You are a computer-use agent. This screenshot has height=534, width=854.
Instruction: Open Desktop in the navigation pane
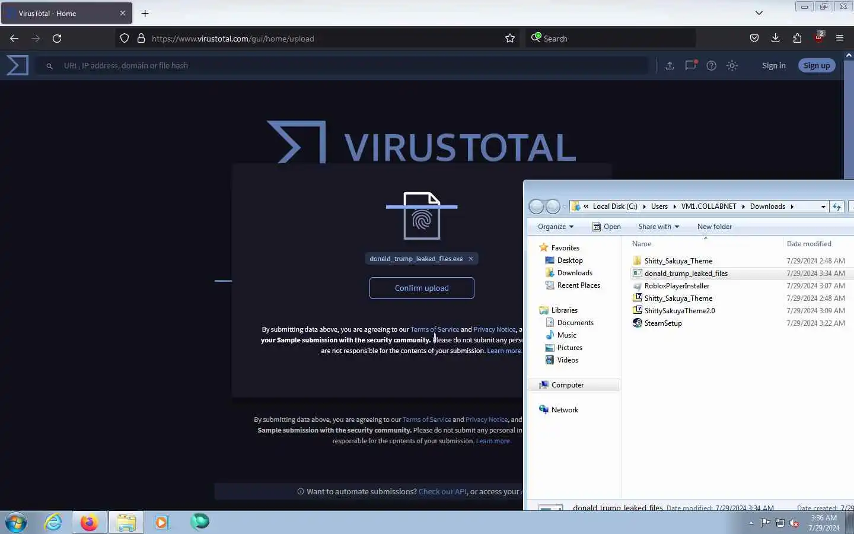pyautogui.click(x=570, y=260)
